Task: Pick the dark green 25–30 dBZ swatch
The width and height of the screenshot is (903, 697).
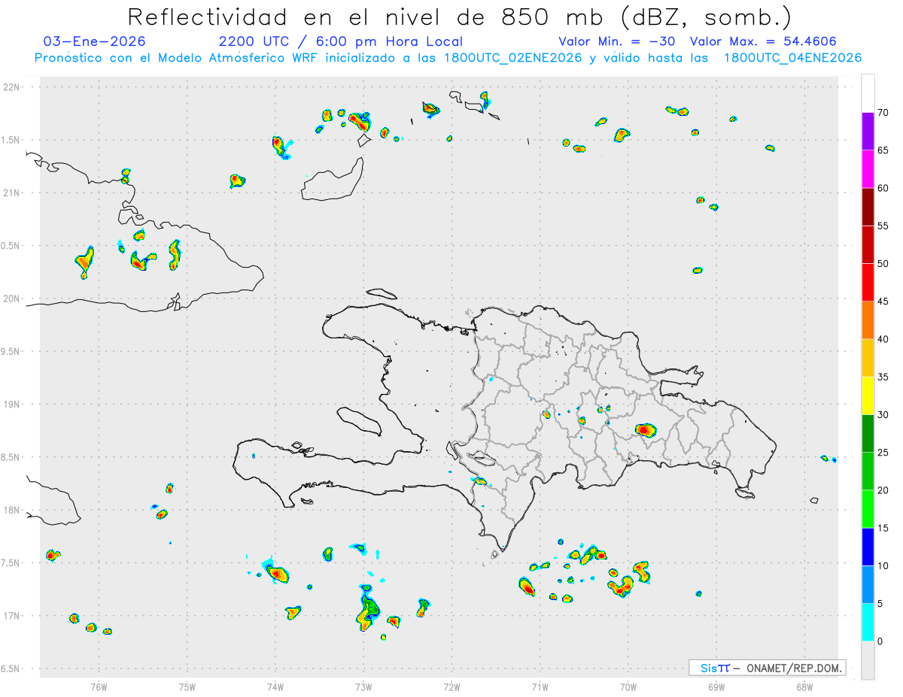Action: (868, 433)
